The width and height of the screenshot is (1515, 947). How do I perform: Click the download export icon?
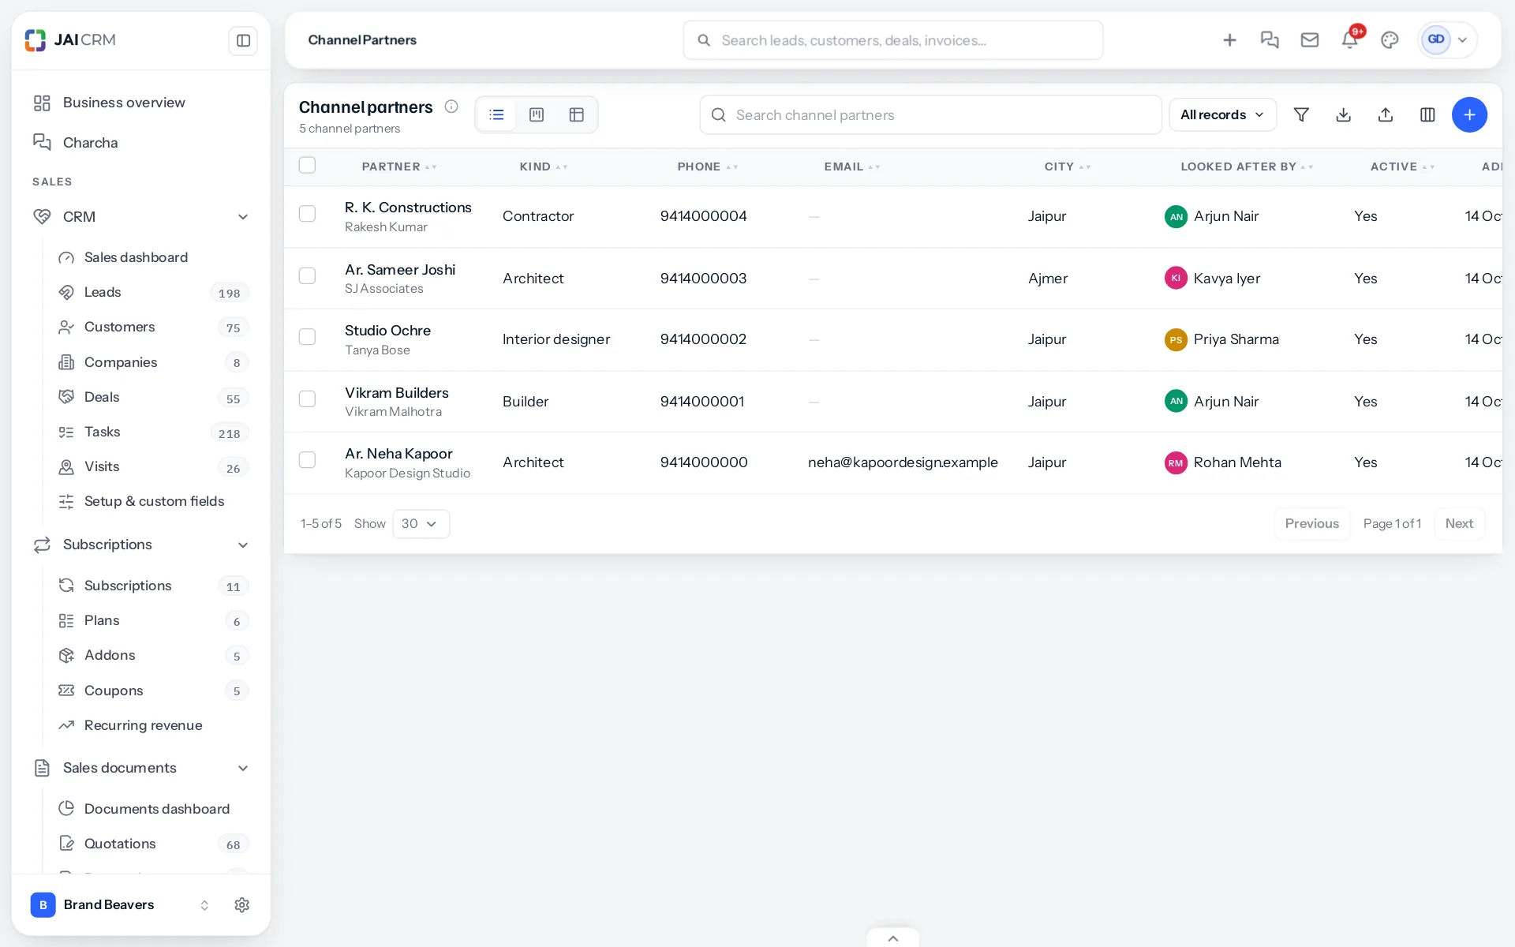[1344, 115]
